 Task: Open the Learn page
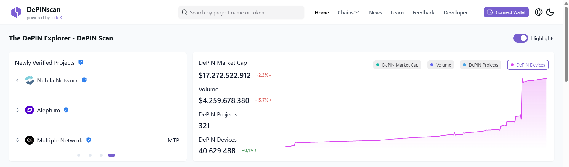(x=397, y=12)
